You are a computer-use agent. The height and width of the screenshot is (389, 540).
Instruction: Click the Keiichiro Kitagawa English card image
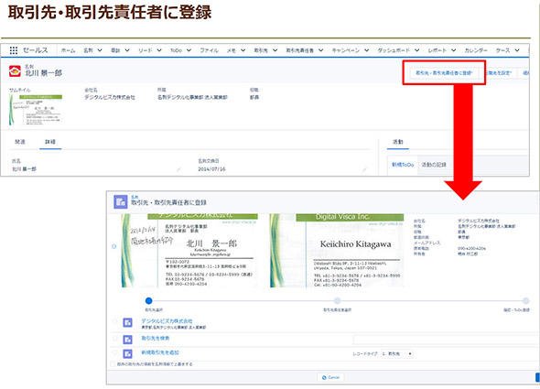(x=337, y=251)
